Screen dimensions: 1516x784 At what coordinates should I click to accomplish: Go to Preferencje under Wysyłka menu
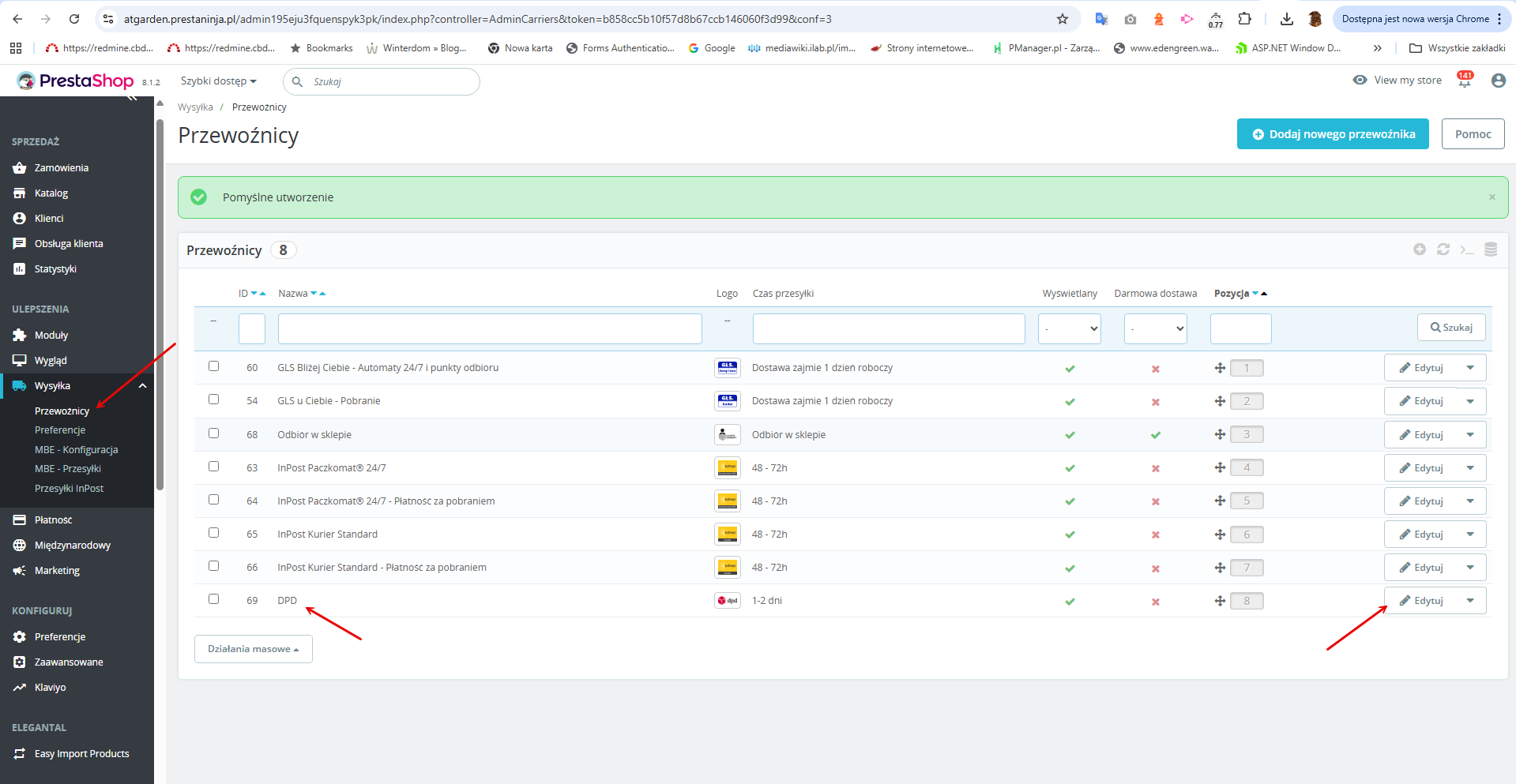[x=60, y=430]
